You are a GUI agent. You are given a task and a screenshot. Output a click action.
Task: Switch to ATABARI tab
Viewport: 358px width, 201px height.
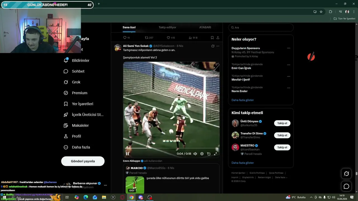coord(205,27)
